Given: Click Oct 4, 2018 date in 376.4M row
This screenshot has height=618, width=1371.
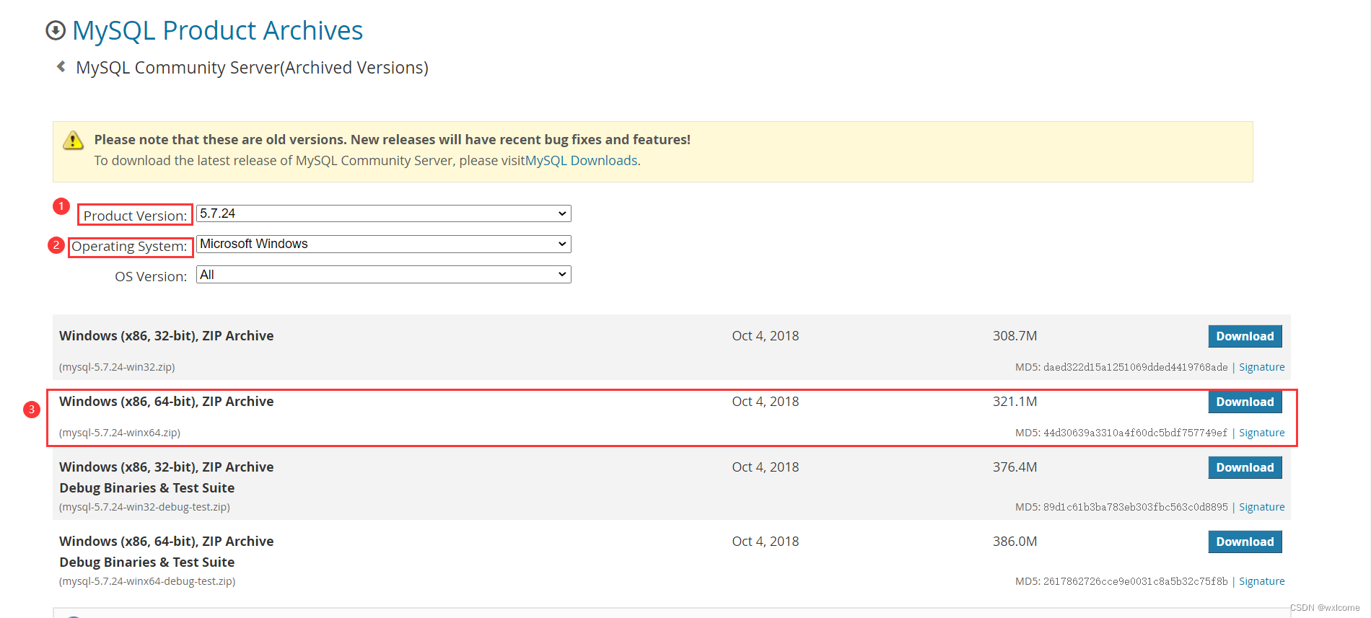Looking at the screenshot, I should tap(766, 467).
